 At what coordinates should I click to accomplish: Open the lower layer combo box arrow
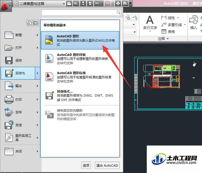point(134,32)
